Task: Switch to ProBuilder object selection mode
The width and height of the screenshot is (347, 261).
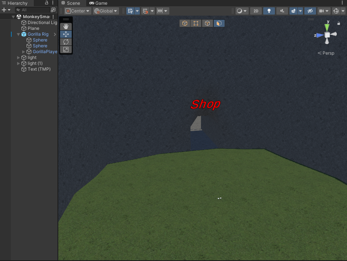Action: 185,23
